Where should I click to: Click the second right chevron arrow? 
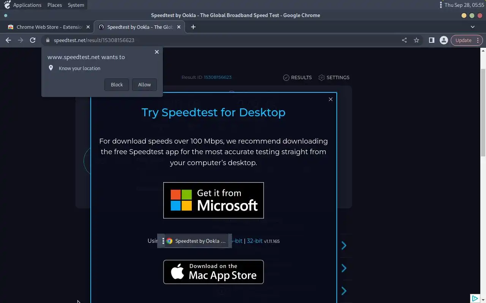click(344, 268)
